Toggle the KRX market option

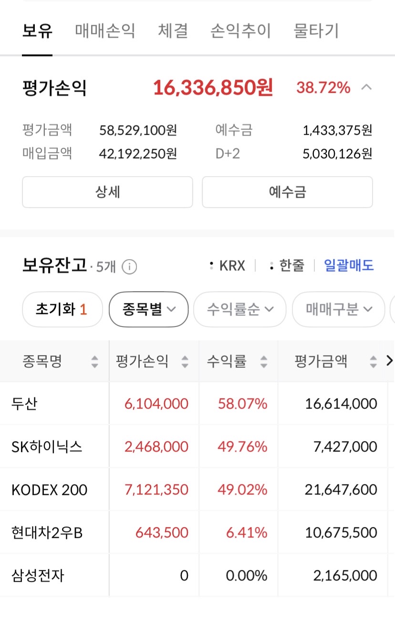[227, 265]
